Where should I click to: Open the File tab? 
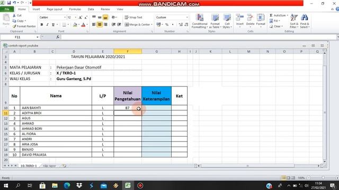(7, 9)
